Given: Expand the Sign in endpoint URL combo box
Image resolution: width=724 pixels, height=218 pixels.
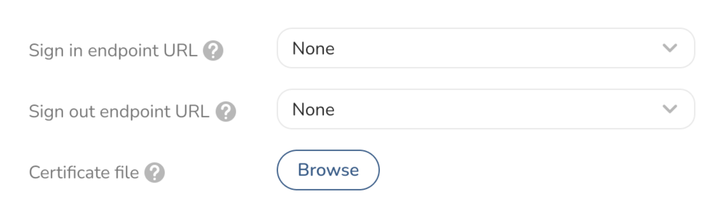Looking at the screenshot, I should pyautogui.click(x=485, y=48).
